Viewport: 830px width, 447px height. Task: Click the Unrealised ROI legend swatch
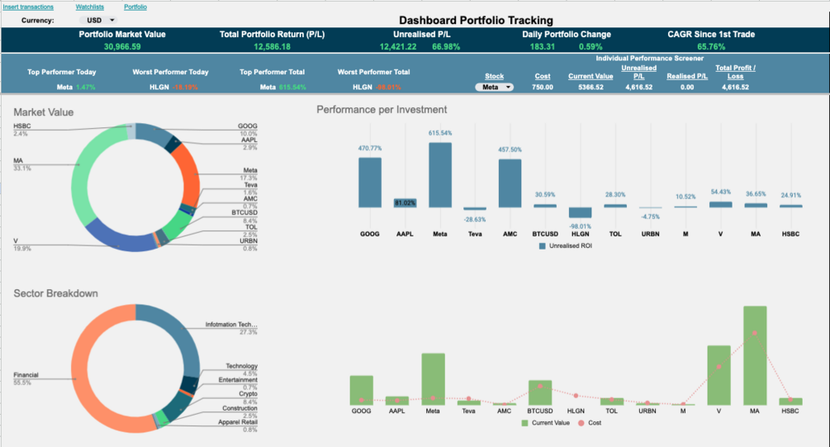coord(542,245)
